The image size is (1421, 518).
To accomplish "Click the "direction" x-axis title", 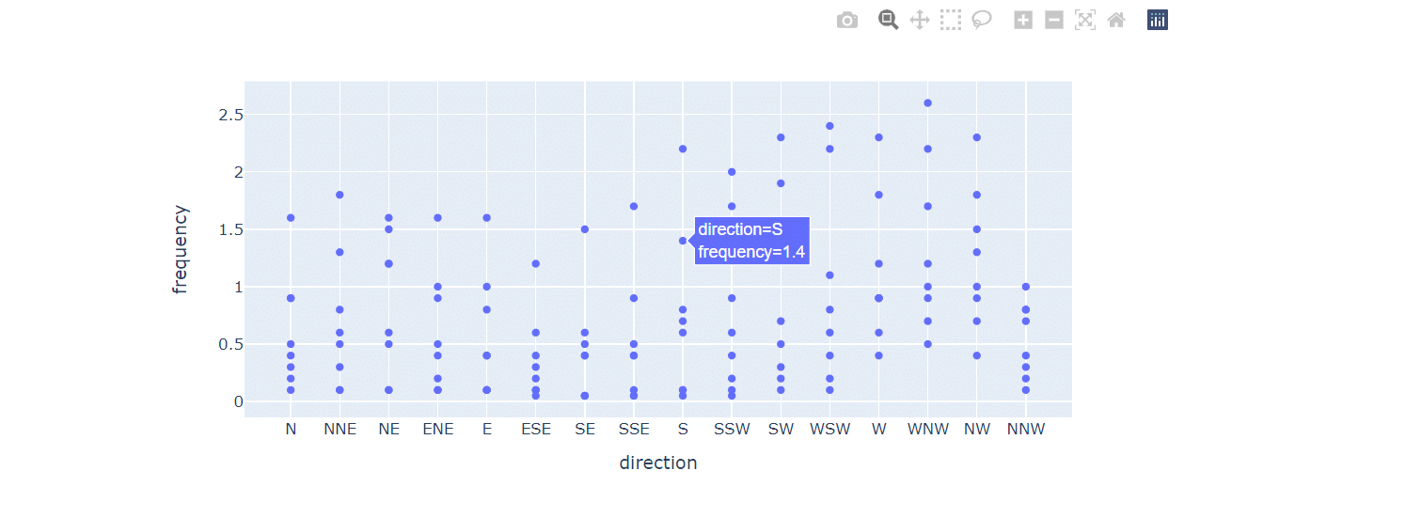I will [x=658, y=463].
